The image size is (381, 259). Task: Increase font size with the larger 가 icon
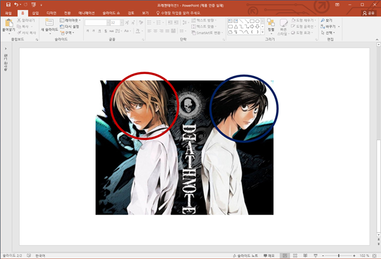point(127,23)
